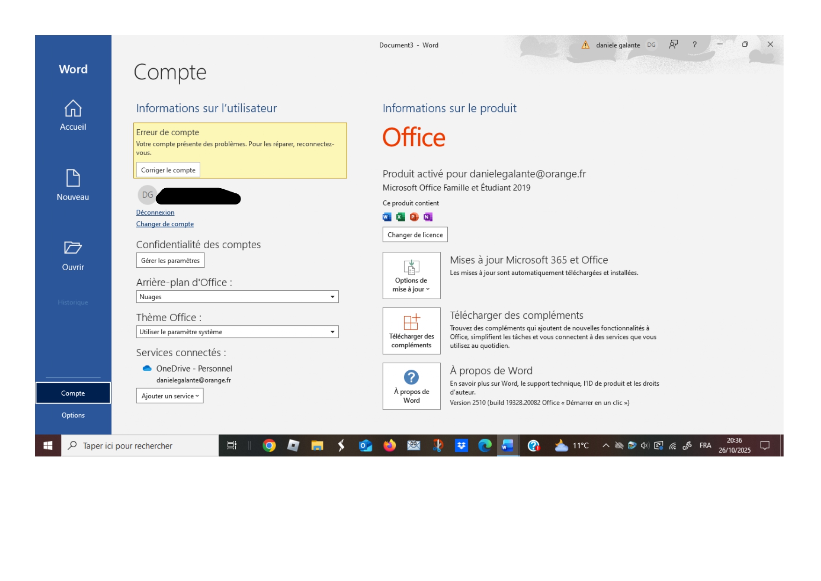Show hidden system tray icons
Image resolution: width=821 pixels, height=581 pixels.
coord(606,446)
